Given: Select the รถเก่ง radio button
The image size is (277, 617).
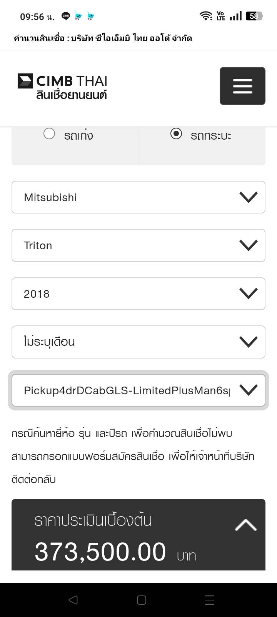Looking at the screenshot, I should pos(49,134).
